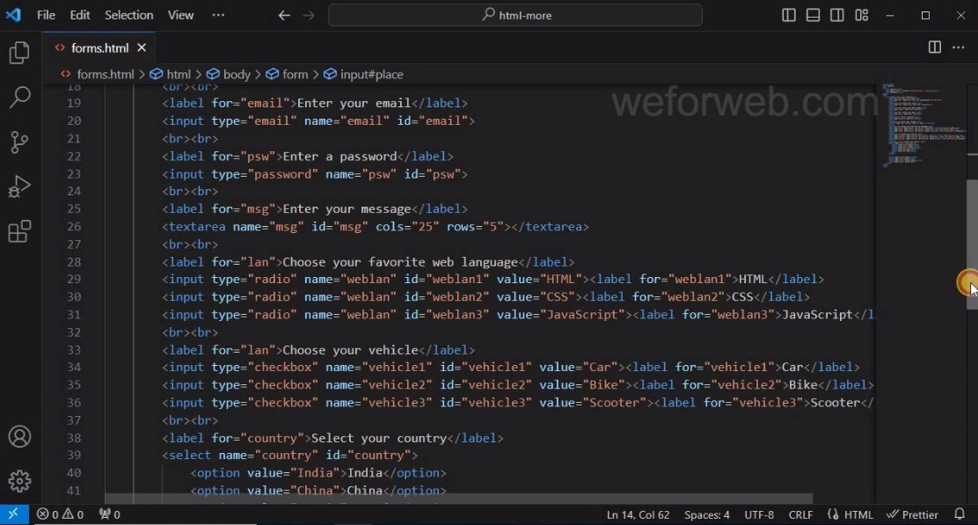
Task: Toggle the bottom panel layout button
Action: click(x=813, y=15)
